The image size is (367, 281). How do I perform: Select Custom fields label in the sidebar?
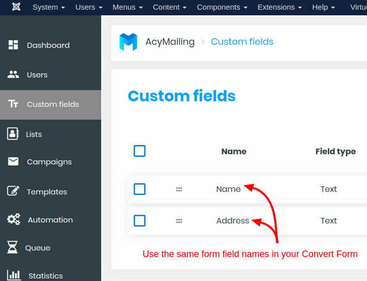tap(53, 104)
